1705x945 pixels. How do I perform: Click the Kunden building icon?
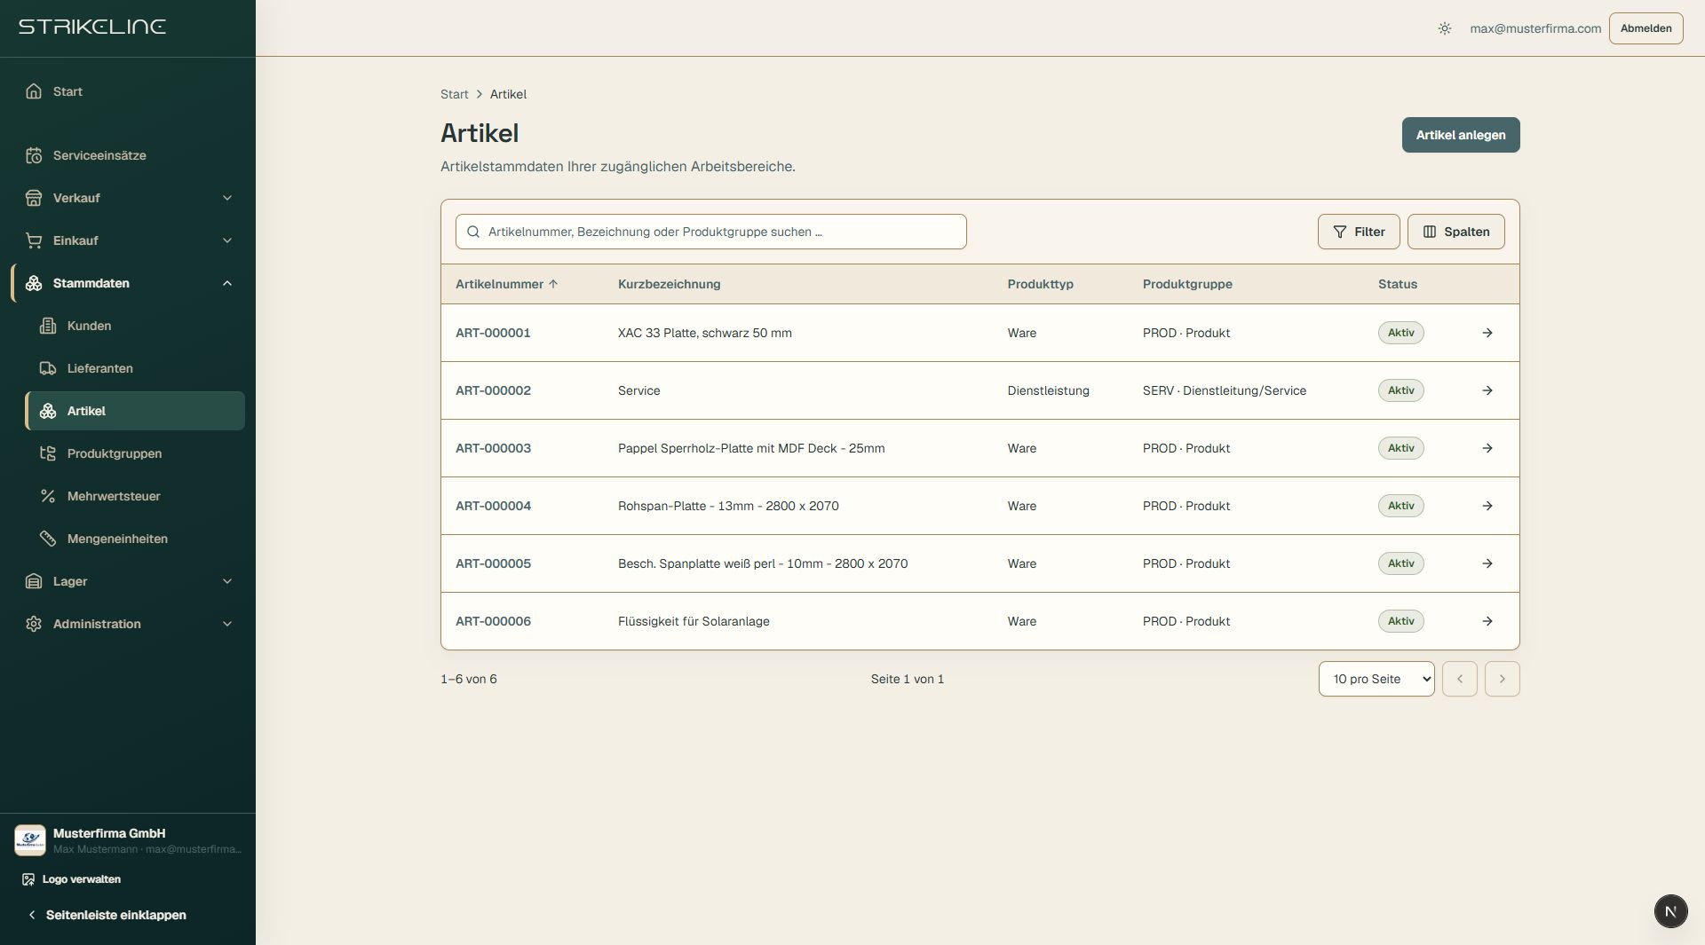tap(48, 326)
